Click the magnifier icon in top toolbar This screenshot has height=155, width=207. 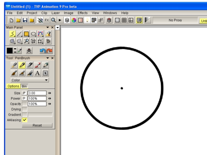coord(53,20)
